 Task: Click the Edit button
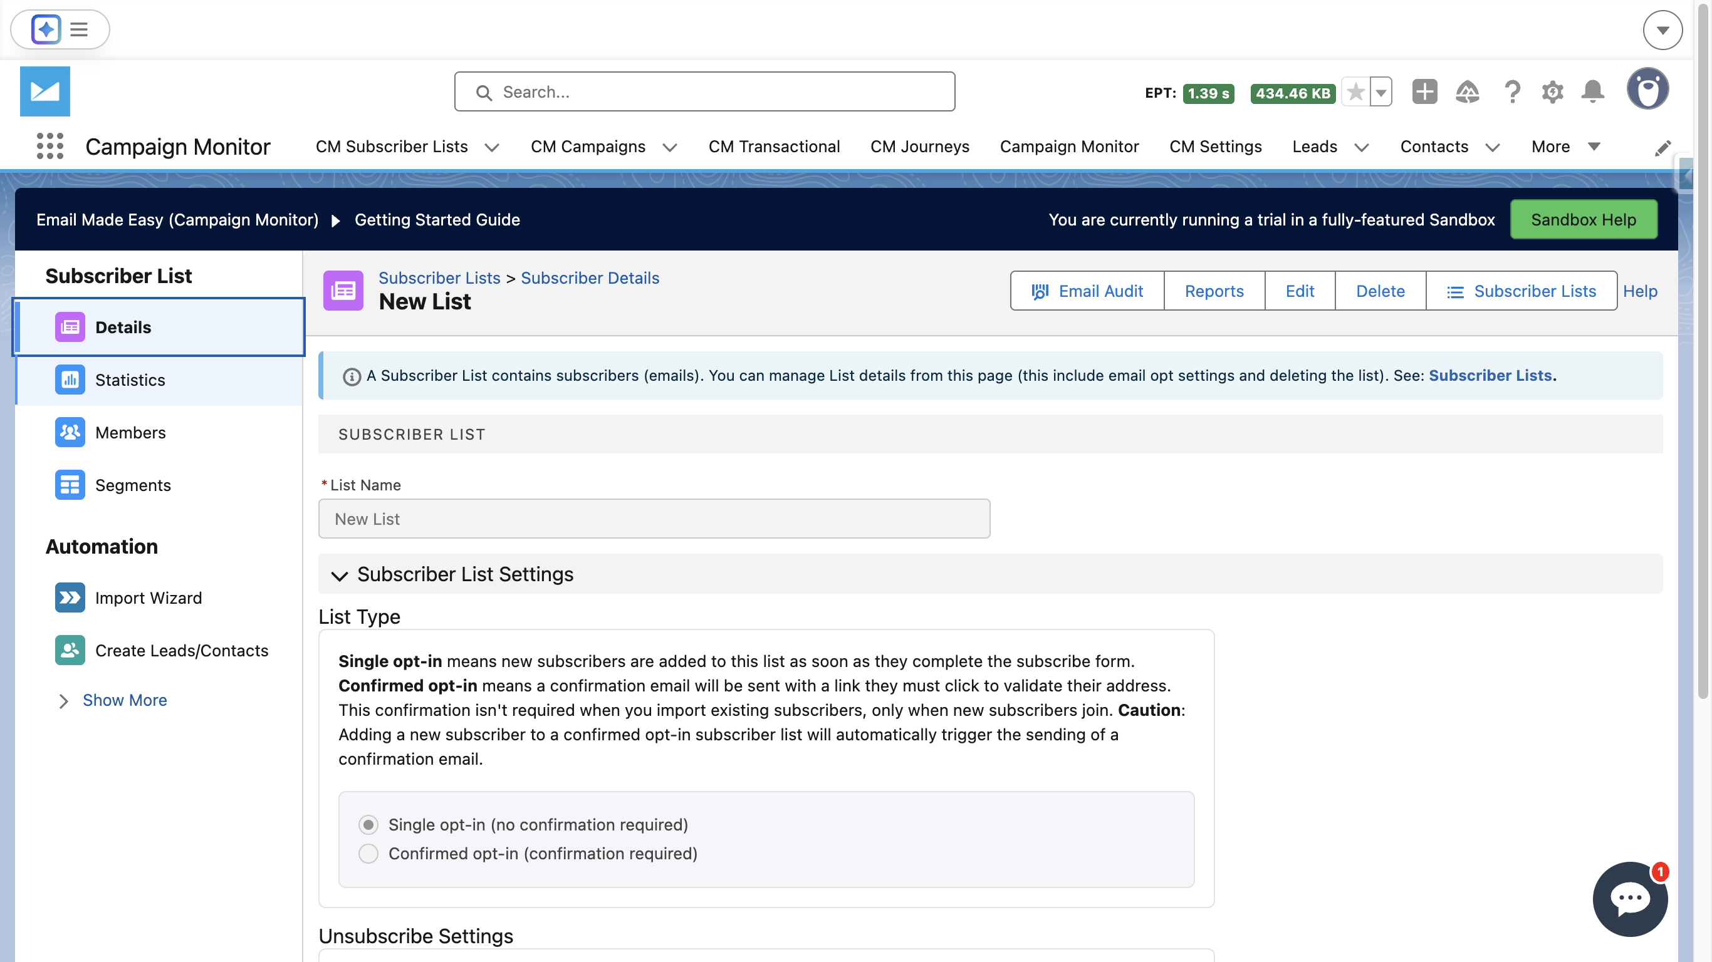(1299, 291)
